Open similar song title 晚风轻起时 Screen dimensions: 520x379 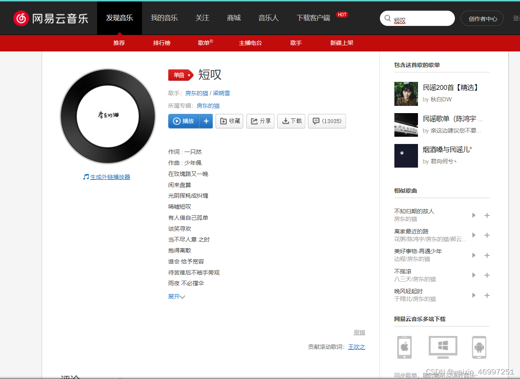(408, 291)
